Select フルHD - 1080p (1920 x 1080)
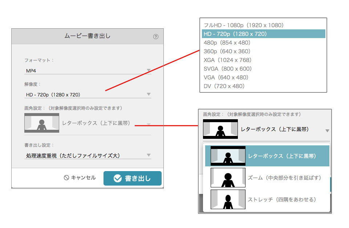349x228 pixels. [264, 25]
